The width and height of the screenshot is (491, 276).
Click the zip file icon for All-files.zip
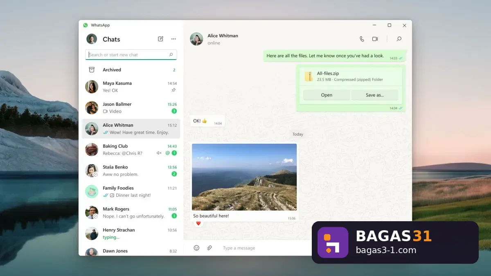309,76
